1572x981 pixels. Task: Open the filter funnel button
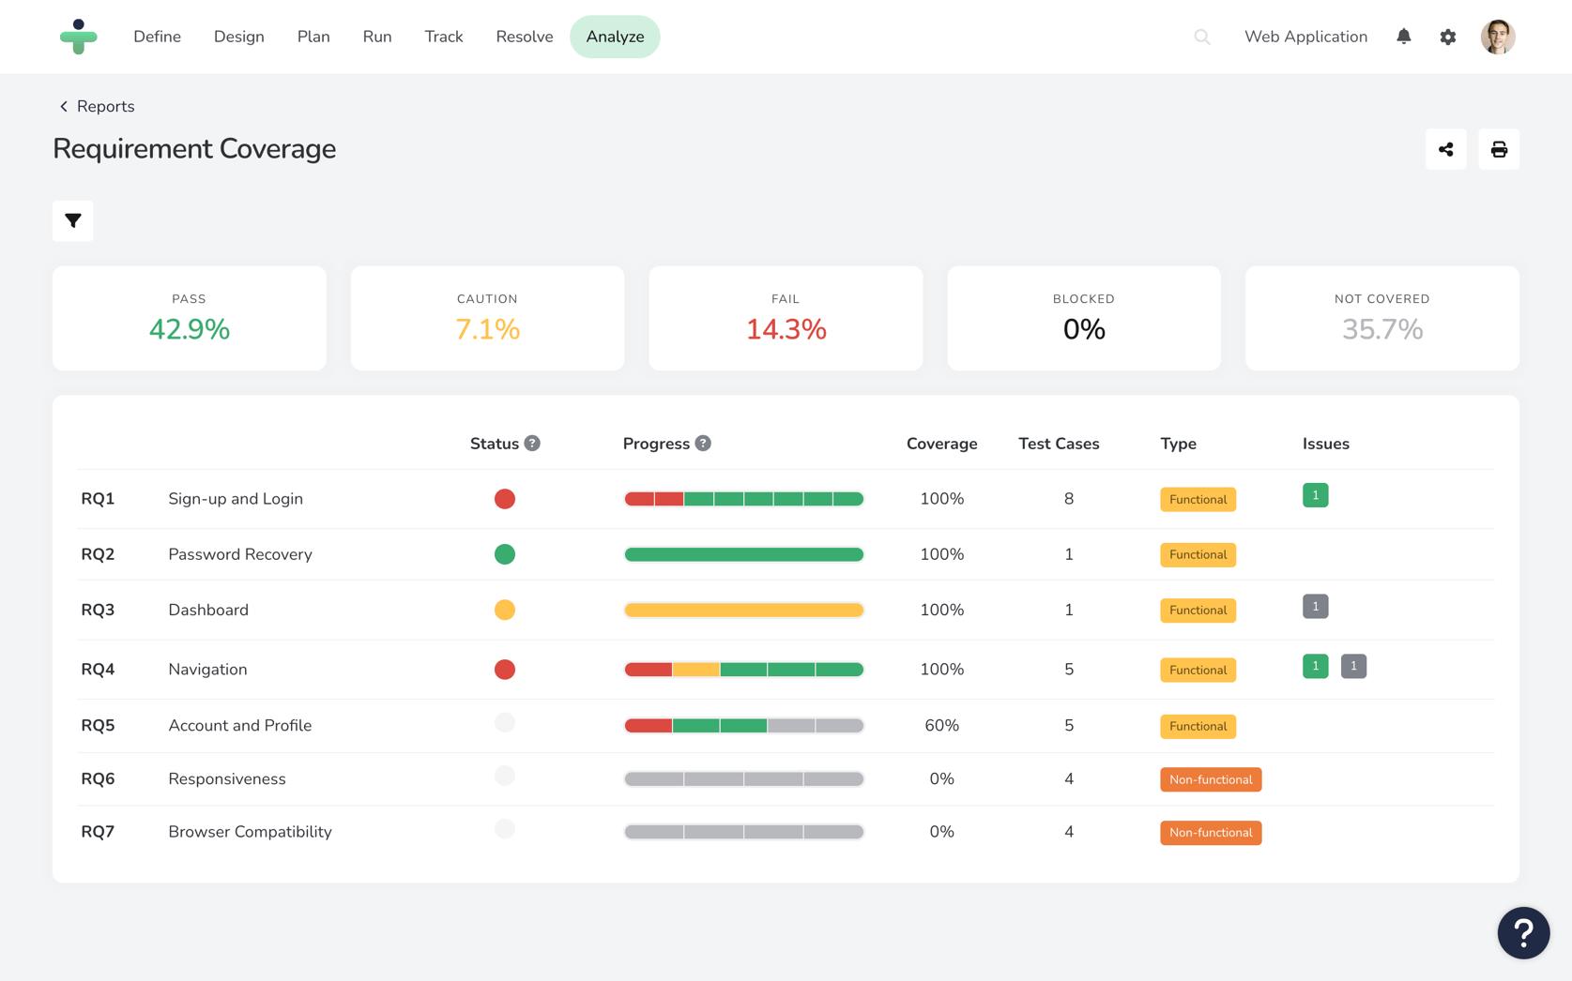pos(73,220)
